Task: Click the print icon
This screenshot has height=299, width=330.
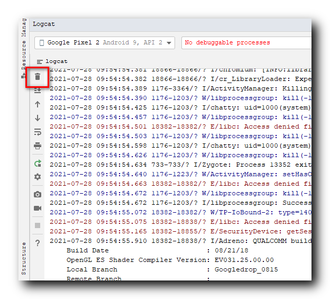Action: pyautogui.click(x=38, y=146)
